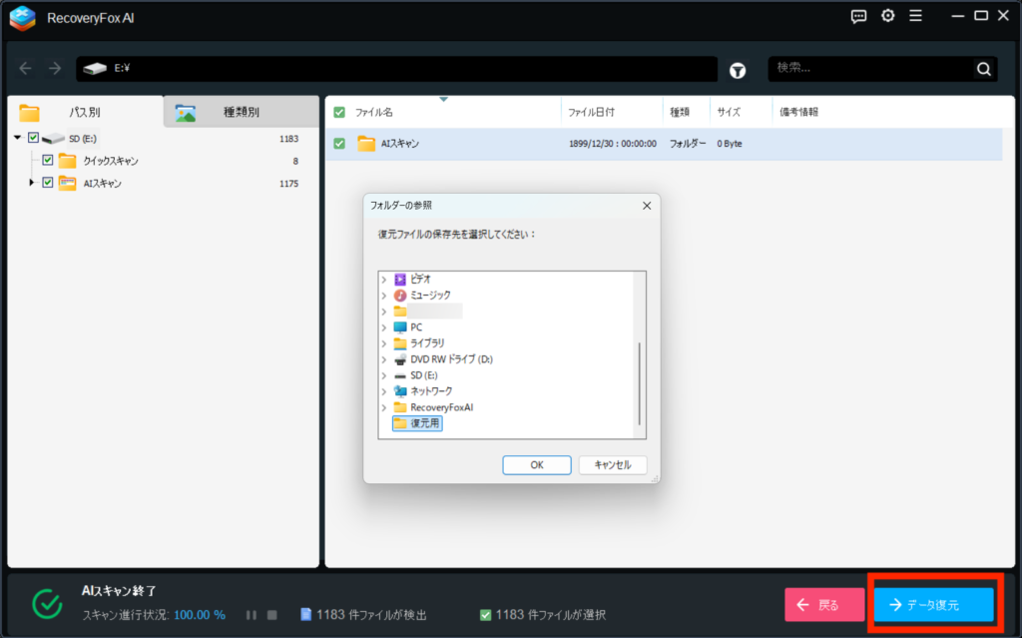Open the hamburger menu icon
The height and width of the screenshot is (638, 1022).
(x=915, y=16)
